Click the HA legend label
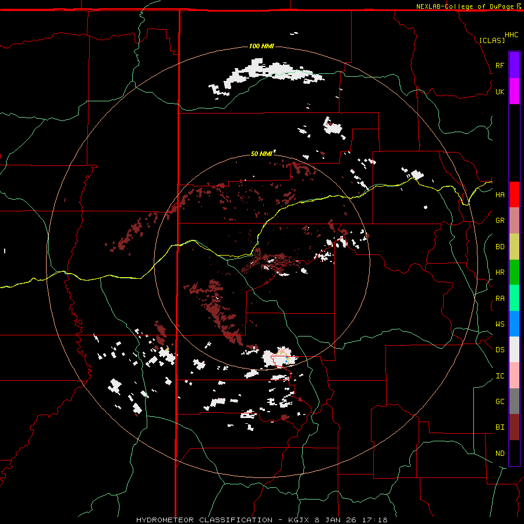The width and height of the screenshot is (524, 524). coord(500,195)
